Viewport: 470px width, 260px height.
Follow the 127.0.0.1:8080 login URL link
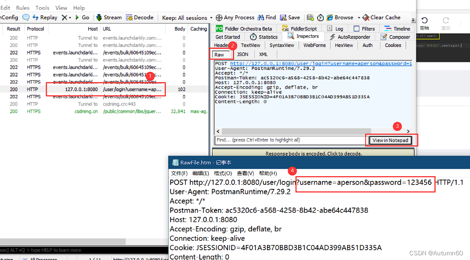321,63
